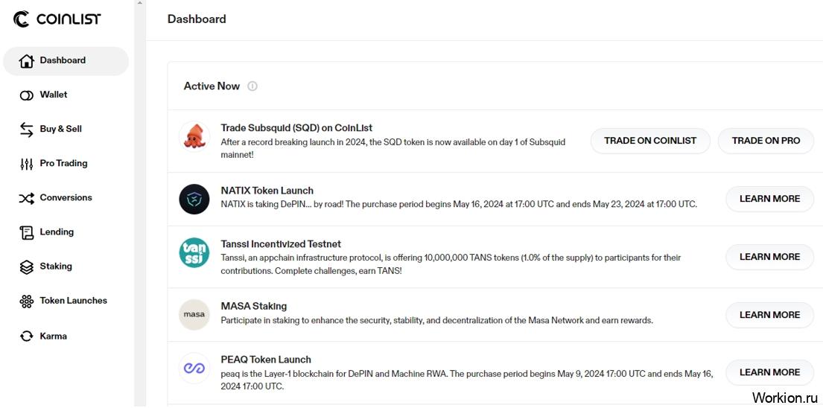The width and height of the screenshot is (823, 408).
Task: Click the CoinList logo
Action: (57, 19)
